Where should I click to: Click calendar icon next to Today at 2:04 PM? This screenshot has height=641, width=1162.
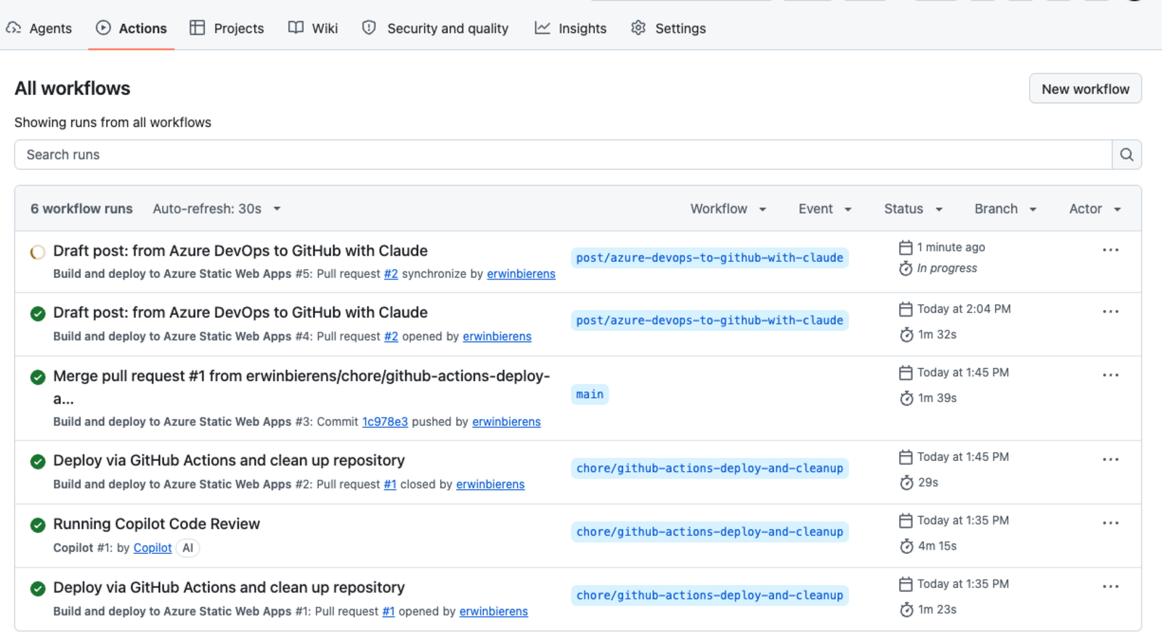click(906, 309)
